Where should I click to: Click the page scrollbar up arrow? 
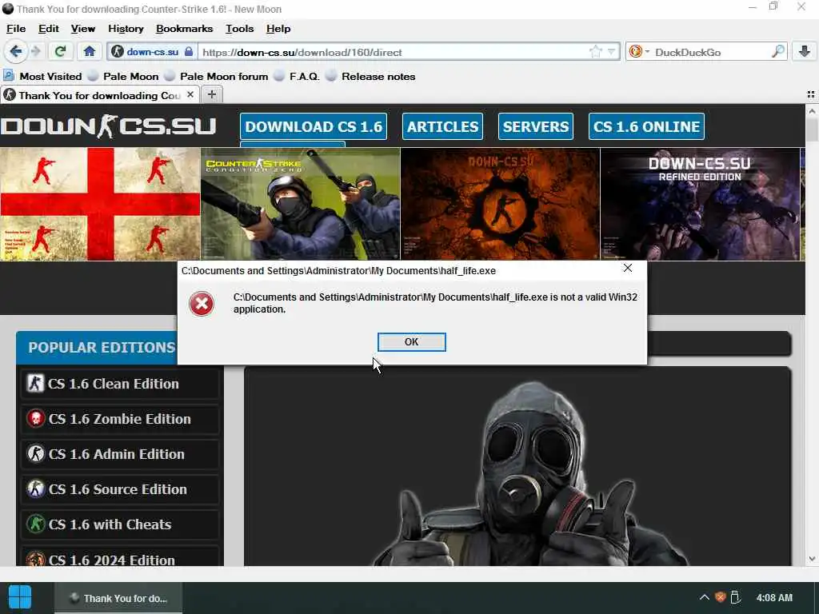pyautogui.click(x=812, y=111)
